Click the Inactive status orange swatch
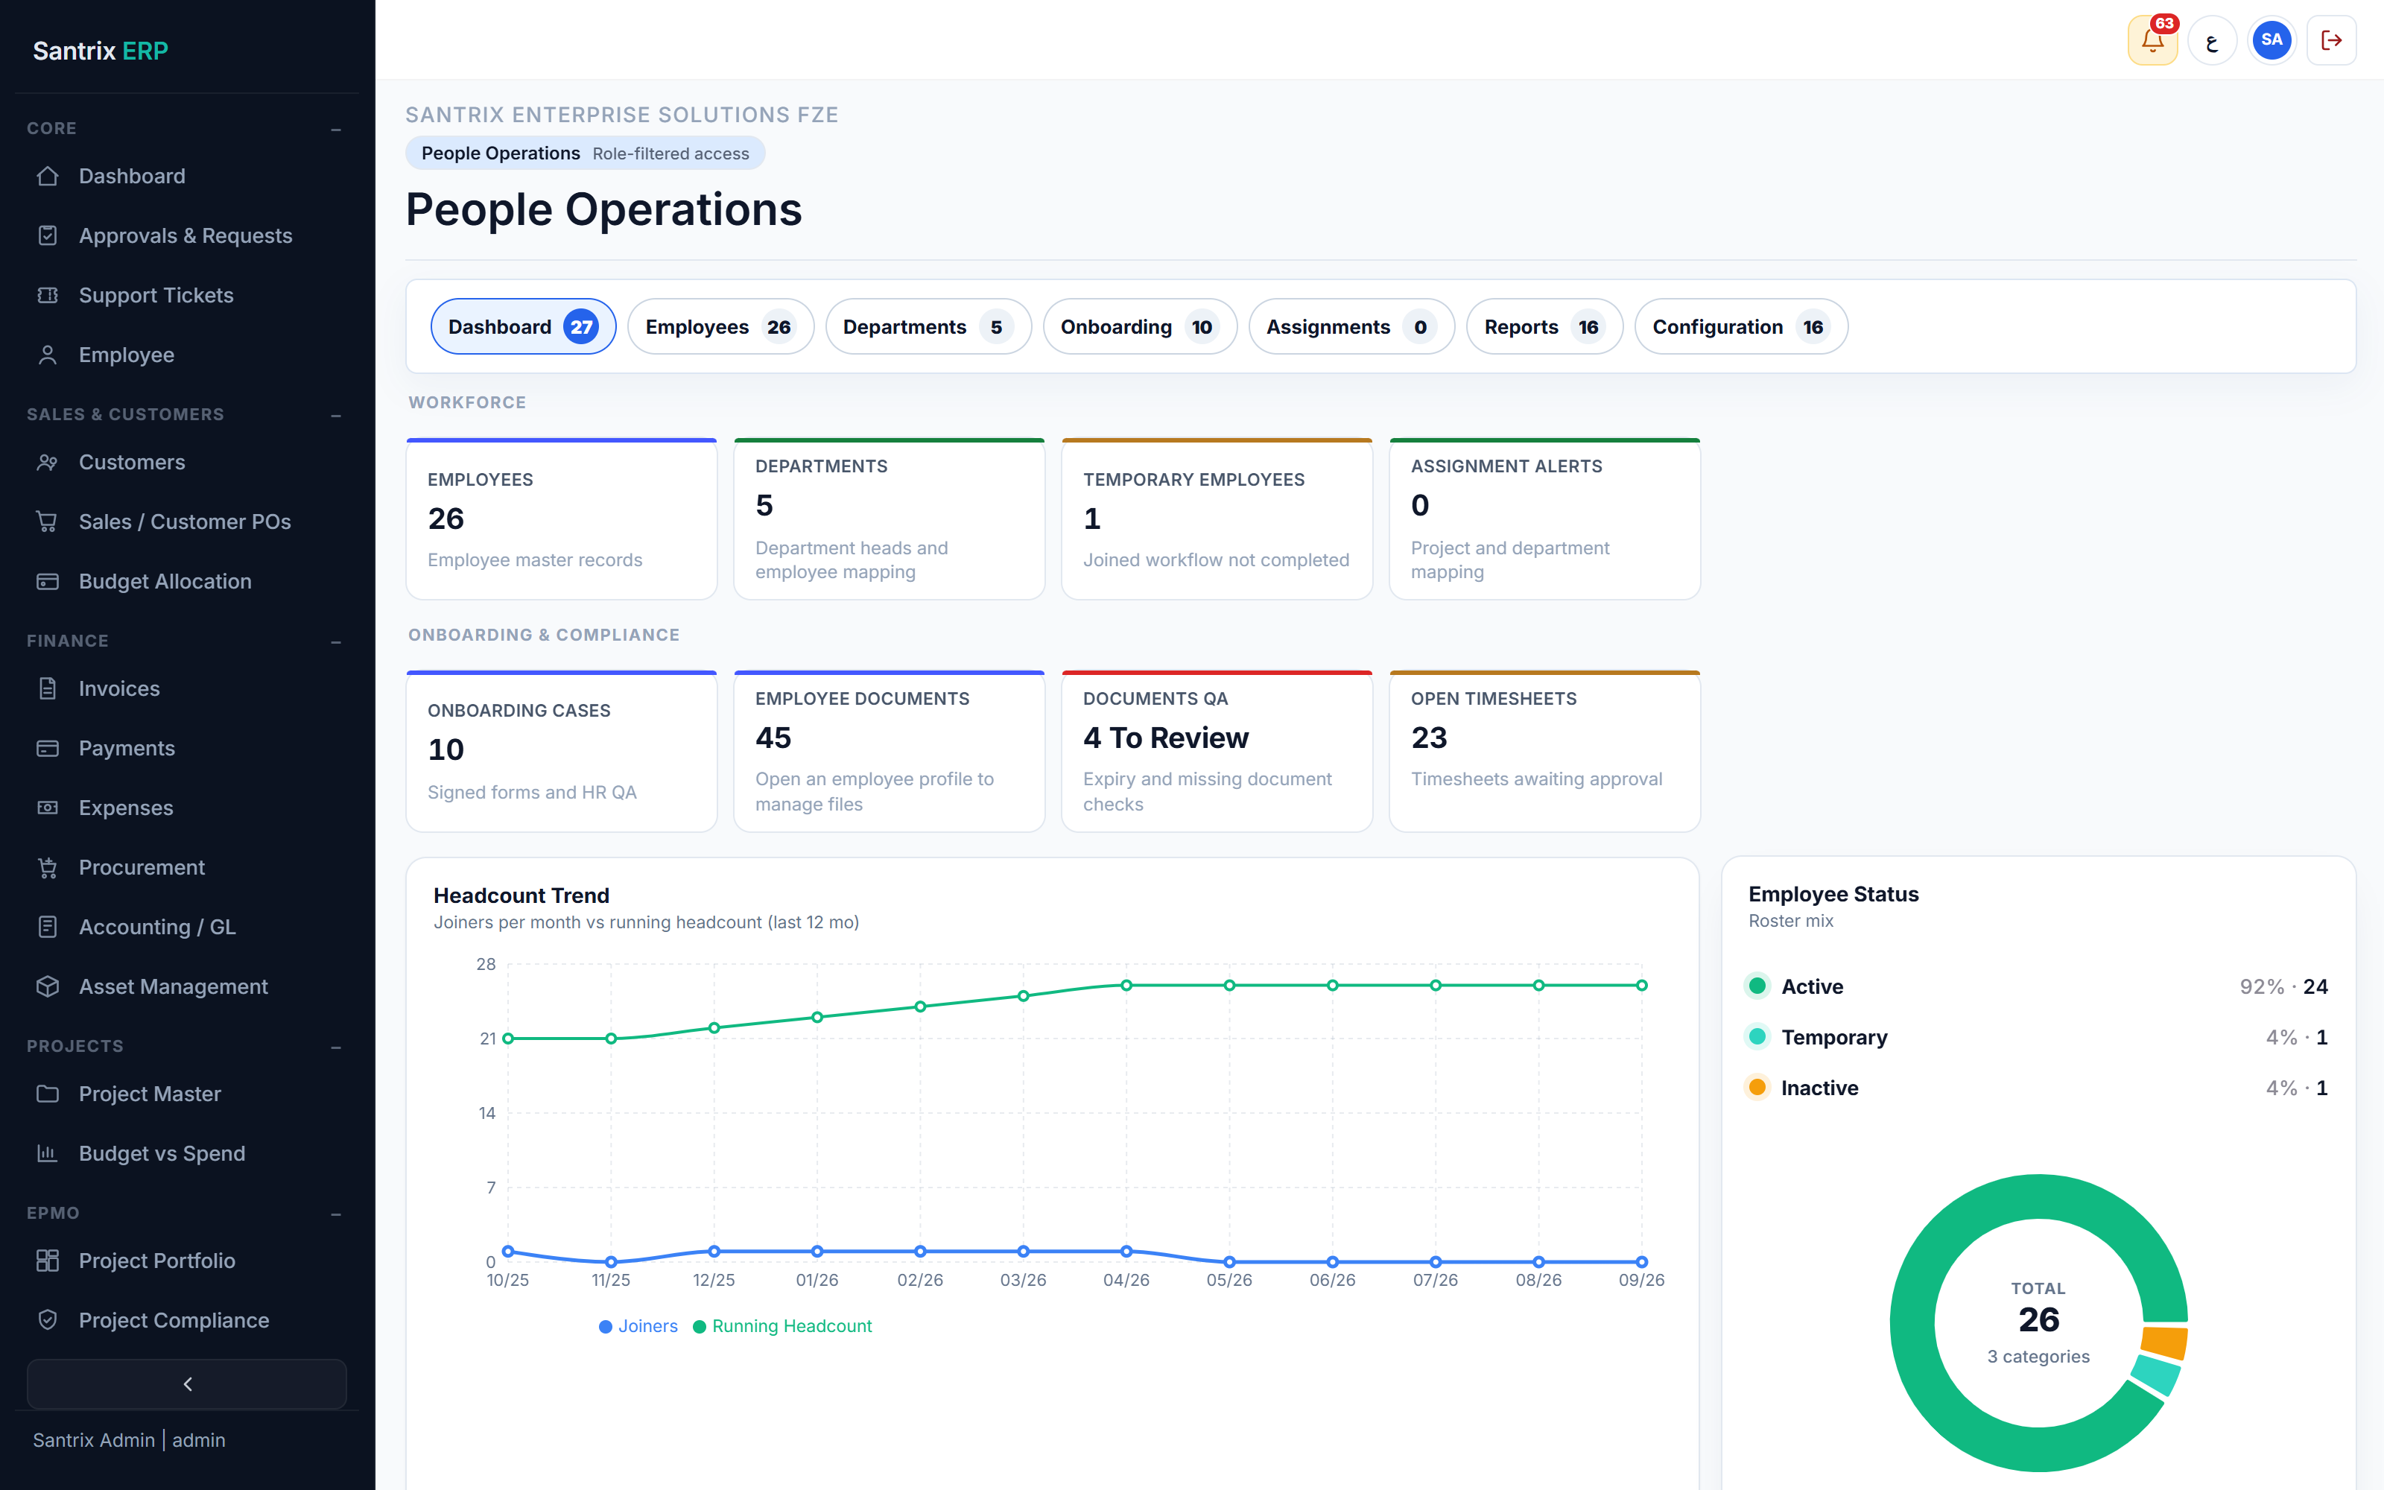Viewport: 2384px width, 1490px height. [x=1757, y=1087]
